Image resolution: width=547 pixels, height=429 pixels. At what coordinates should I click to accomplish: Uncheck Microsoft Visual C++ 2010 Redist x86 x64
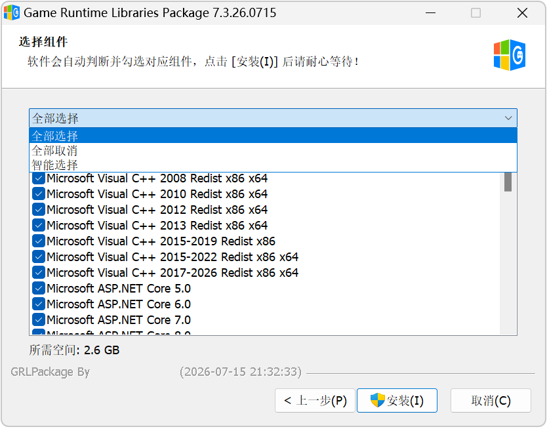tap(39, 194)
